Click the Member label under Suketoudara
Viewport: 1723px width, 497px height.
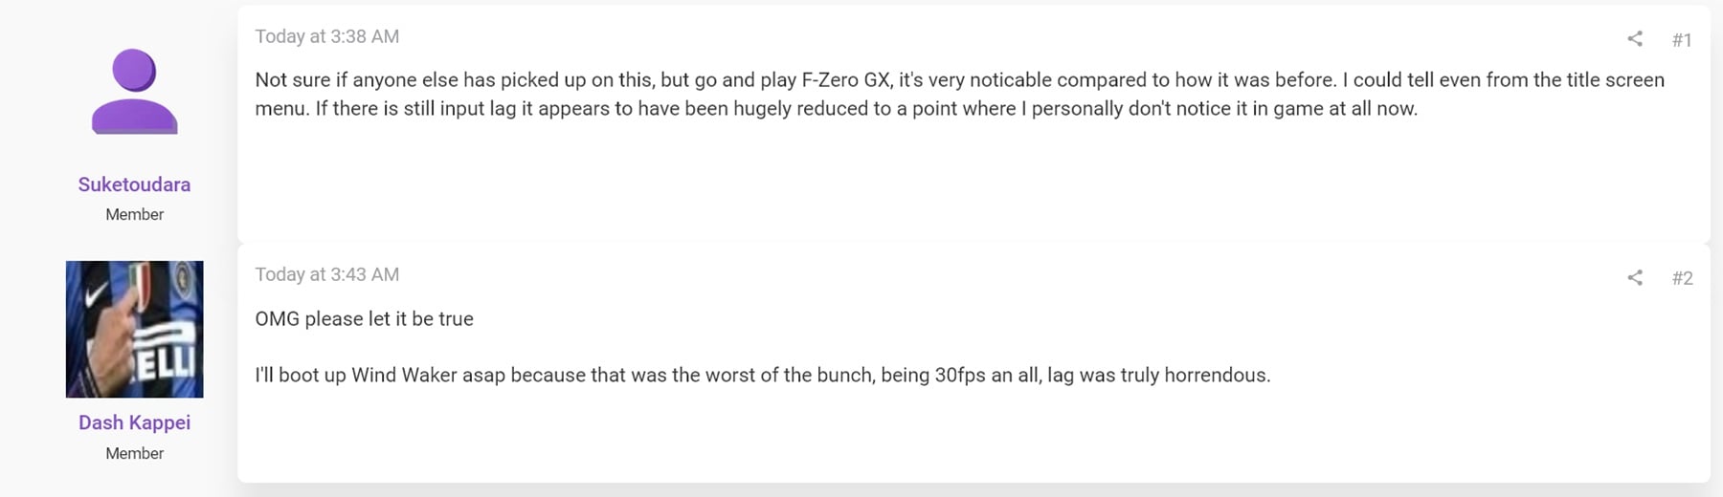[x=134, y=215]
